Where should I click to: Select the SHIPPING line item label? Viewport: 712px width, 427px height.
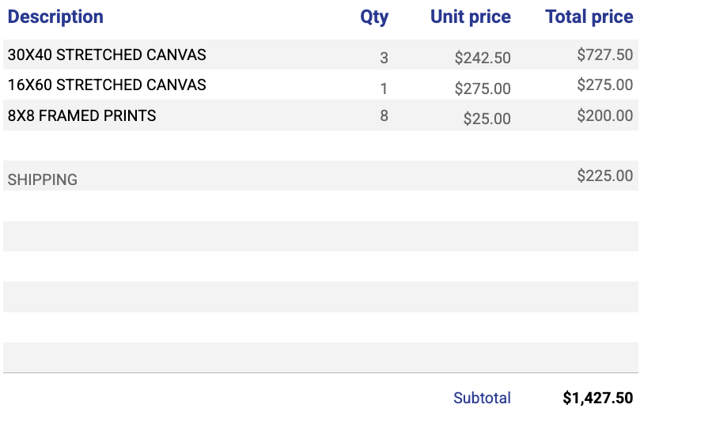click(x=43, y=179)
